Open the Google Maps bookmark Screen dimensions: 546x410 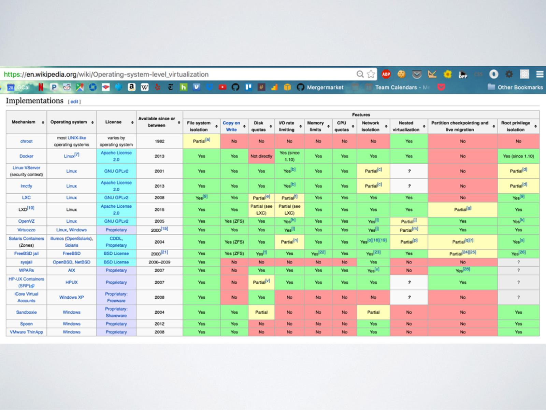[x=80, y=87]
